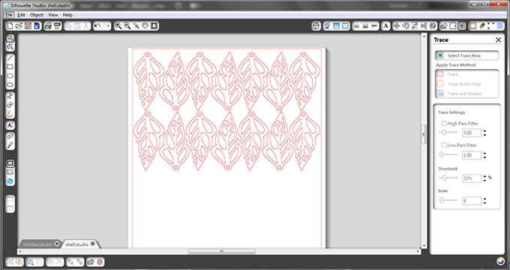Click Fit to Window icon
Screen dimensions: 510x270
[154, 25]
